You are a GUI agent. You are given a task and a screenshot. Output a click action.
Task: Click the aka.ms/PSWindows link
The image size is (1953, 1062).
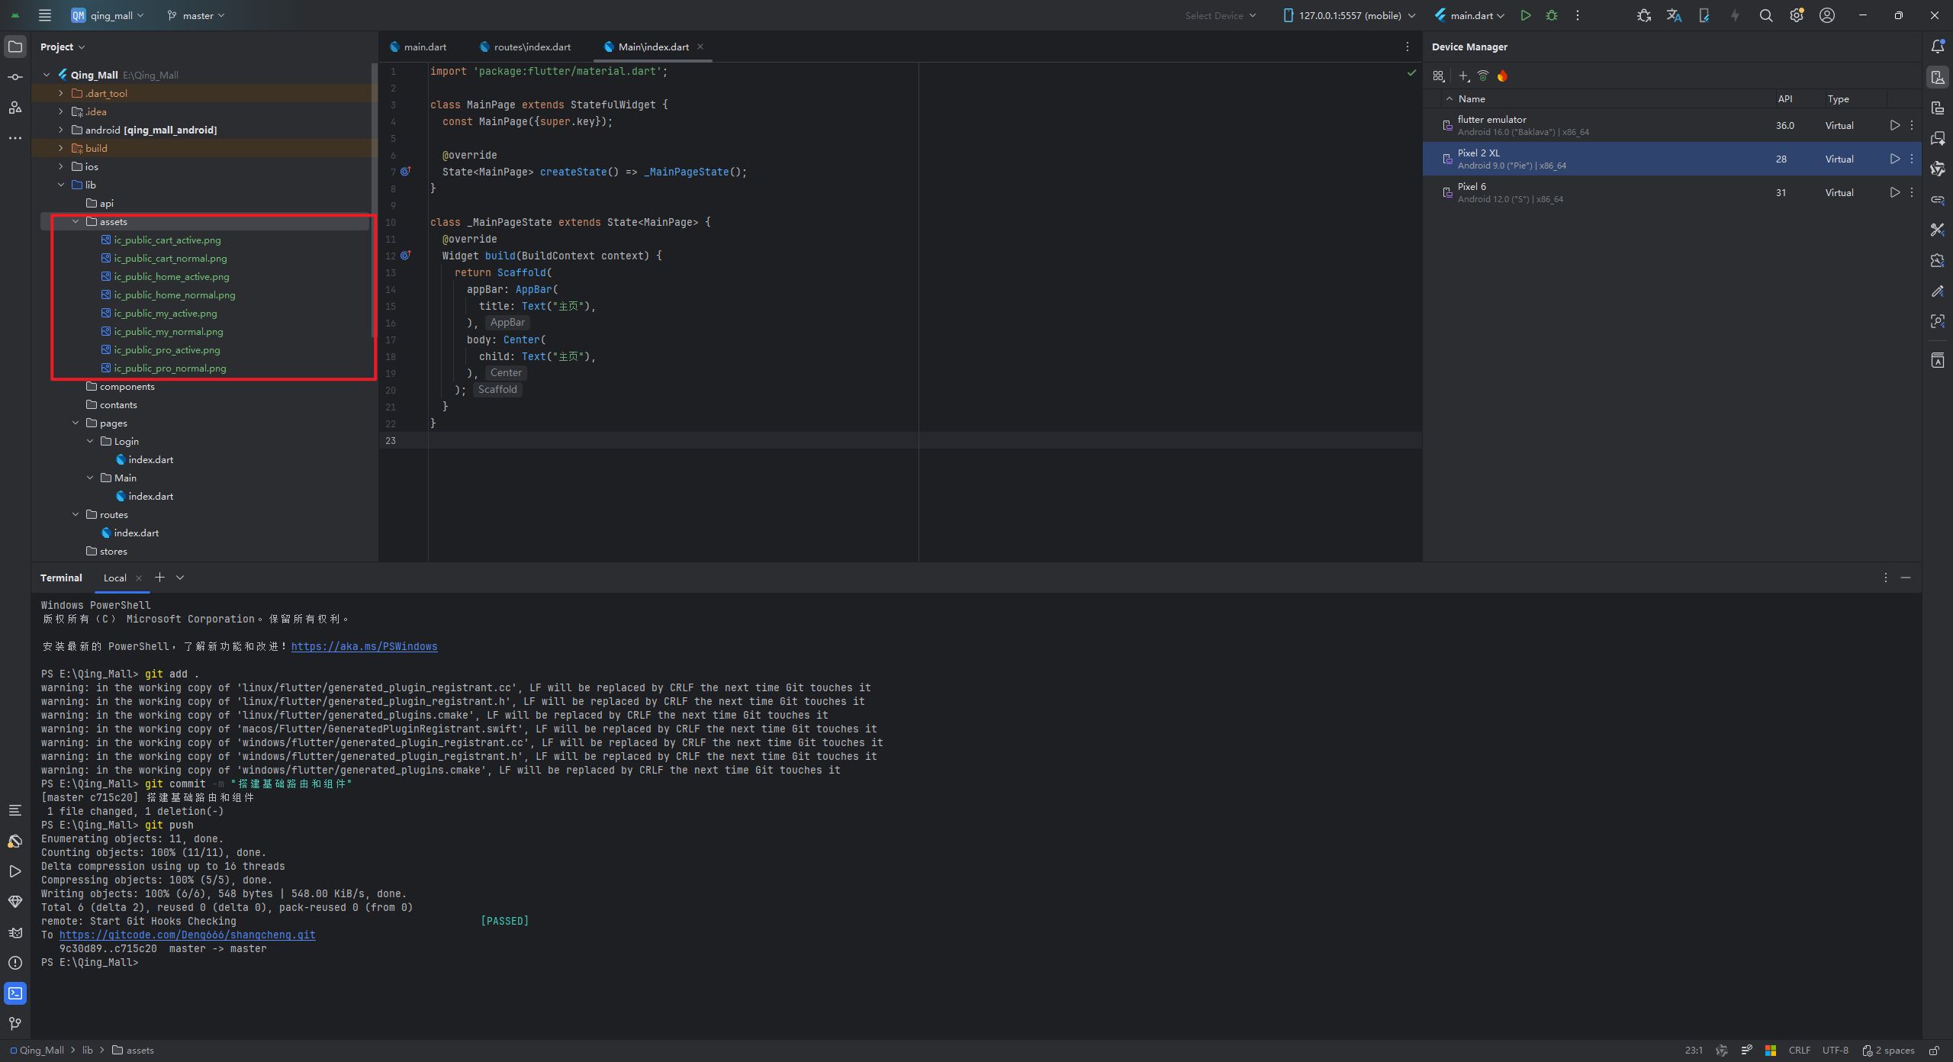tap(364, 646)
